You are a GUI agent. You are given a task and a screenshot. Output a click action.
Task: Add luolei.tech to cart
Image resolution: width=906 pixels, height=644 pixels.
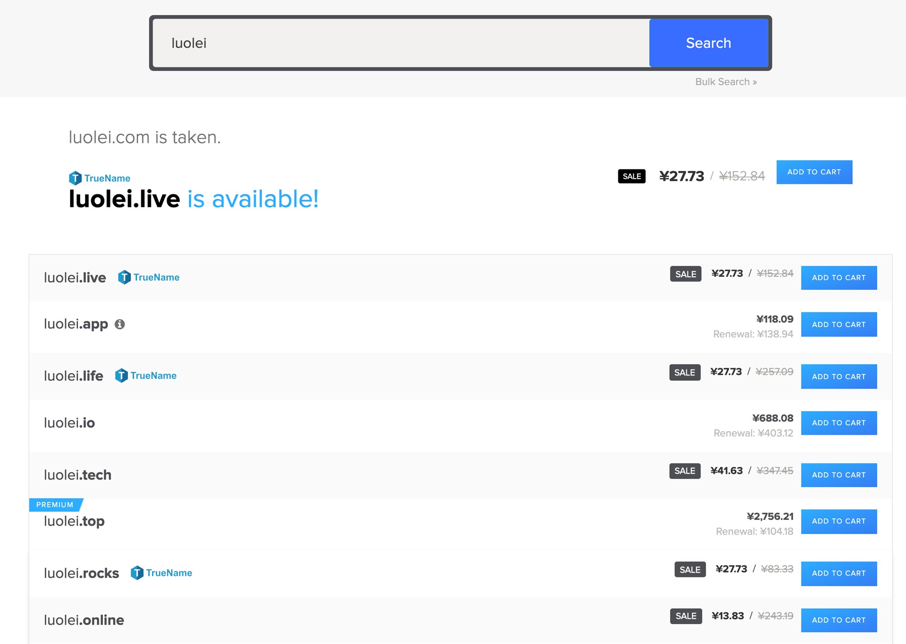(x=839, y=475)
